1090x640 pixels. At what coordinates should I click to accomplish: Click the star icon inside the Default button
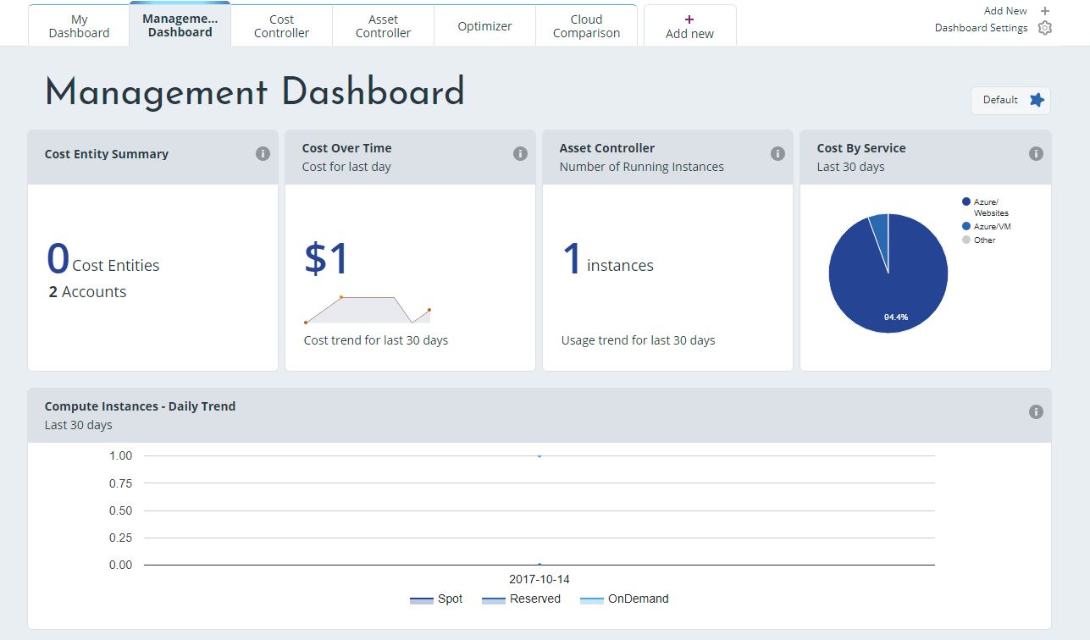point(1036,100)
